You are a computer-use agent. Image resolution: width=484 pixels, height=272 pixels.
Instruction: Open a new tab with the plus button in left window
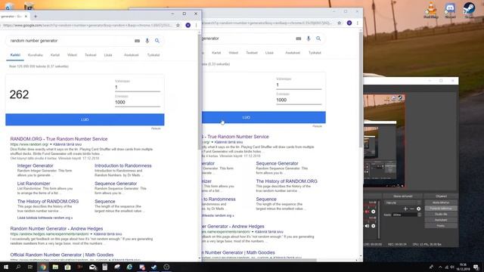click(36, 17)
